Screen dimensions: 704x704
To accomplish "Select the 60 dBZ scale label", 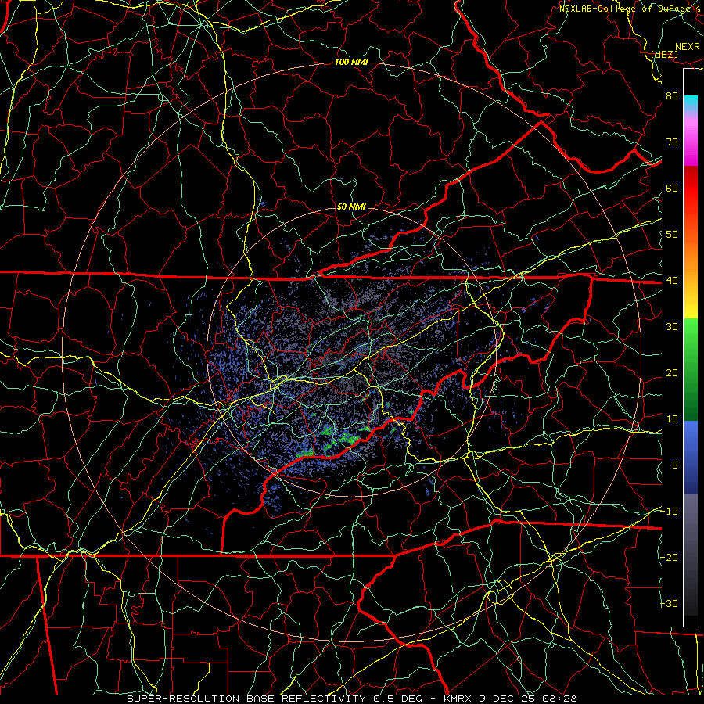I will point(672,189).
